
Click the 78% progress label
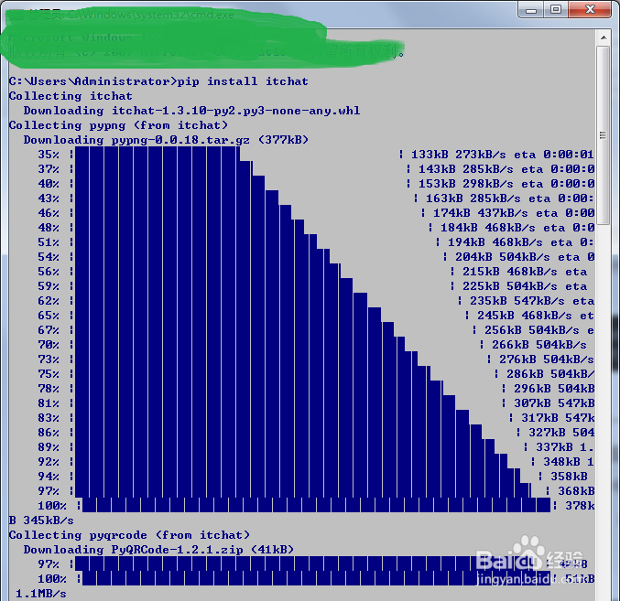click(x=49, y=389)
